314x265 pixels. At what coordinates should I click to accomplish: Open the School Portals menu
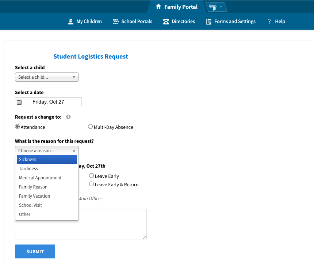coord(133,22)
